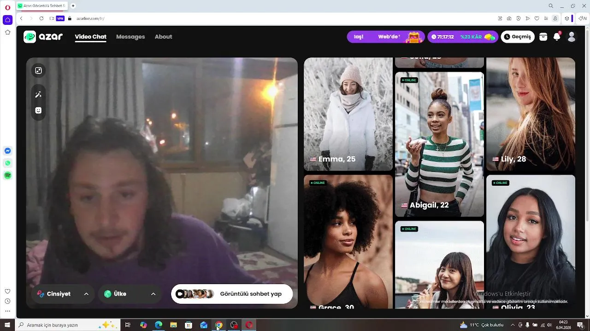Open the taskbar clock and date
This screenshot has width=590, height=331.
(x=563, y=325)
